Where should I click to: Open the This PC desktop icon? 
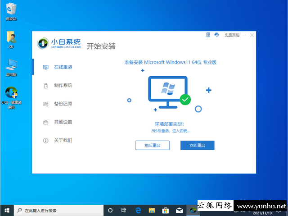11,68
